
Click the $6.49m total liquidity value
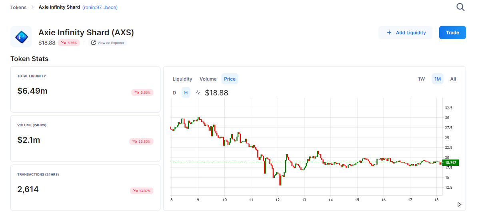point(32,91)
